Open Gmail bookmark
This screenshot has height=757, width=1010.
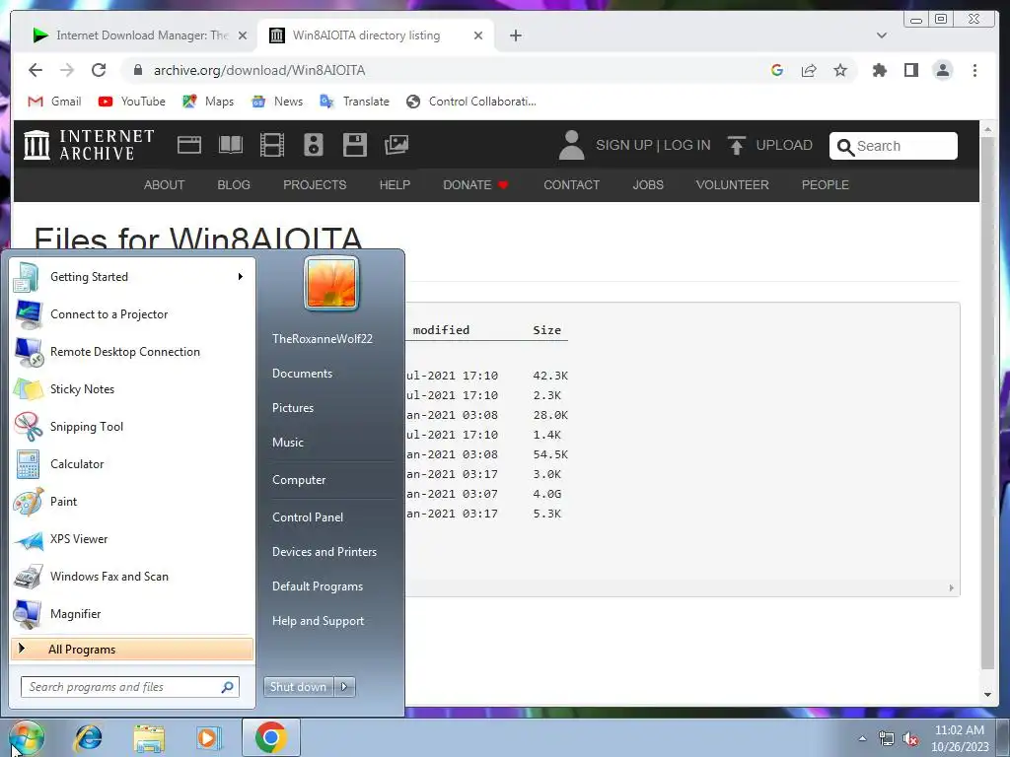[55, 102]
